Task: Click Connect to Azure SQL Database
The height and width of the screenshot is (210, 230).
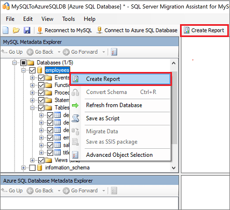Action: tap(137, 30)
